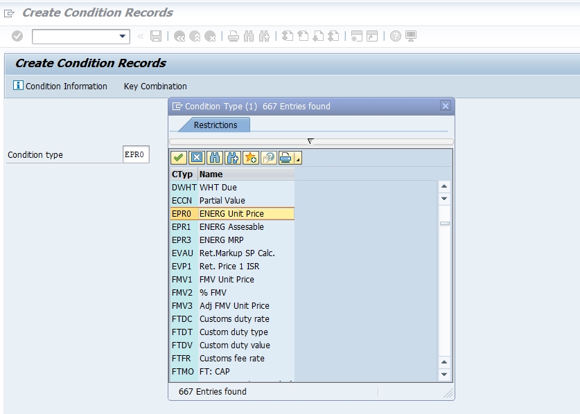Click the Last Page icon
Screen dimensions: 580x414
pyautogui.click(x=333, y=36)
